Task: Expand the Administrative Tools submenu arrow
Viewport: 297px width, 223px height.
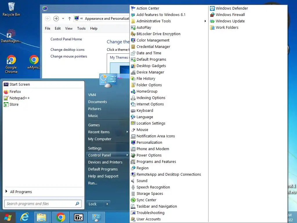Action: pos(205,21)
